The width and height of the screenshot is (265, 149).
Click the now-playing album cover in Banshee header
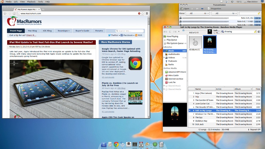210,31
